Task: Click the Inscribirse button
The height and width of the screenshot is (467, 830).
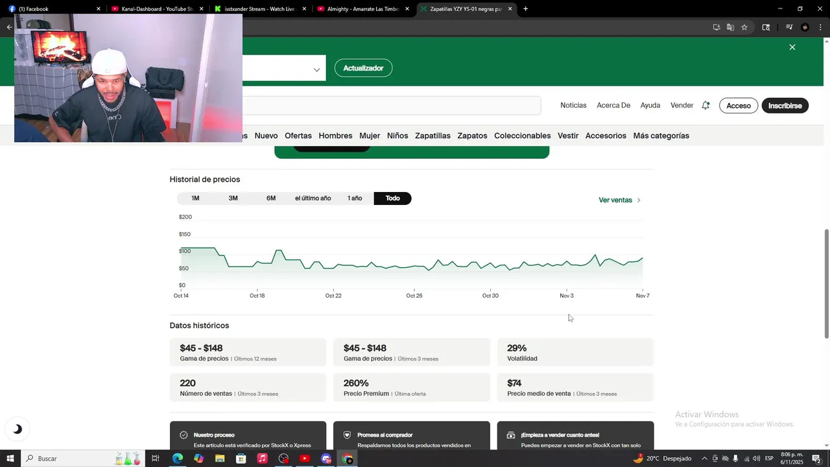Action: [x=785, y=106]
